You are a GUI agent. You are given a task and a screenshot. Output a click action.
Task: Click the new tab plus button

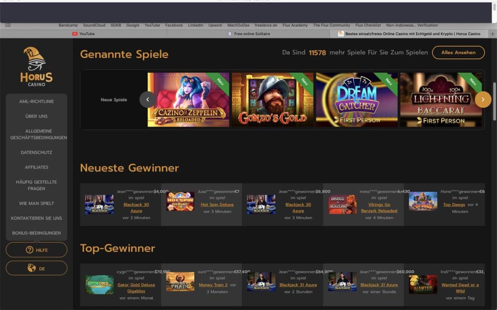coord(492,34)
